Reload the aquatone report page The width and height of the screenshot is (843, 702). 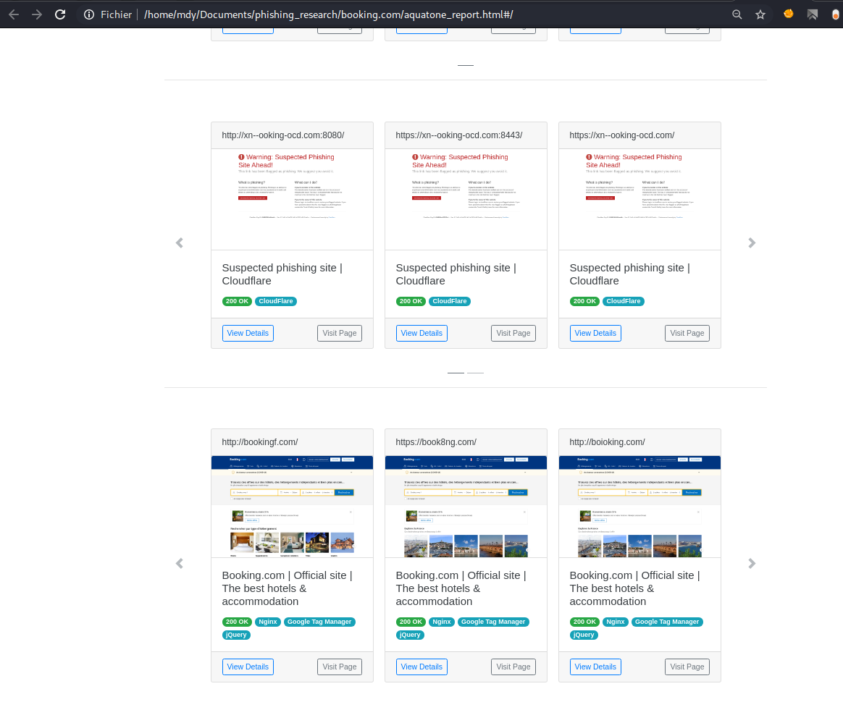[60, 14]
